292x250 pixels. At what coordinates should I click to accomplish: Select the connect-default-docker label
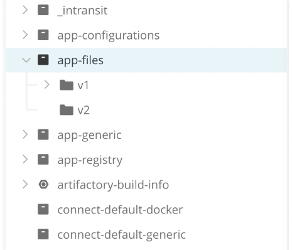coord(120,210)
